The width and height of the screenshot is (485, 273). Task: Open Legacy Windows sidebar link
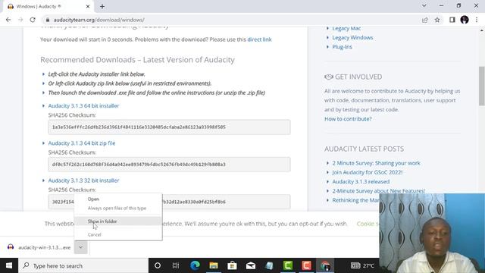click(x=352, y=37)
